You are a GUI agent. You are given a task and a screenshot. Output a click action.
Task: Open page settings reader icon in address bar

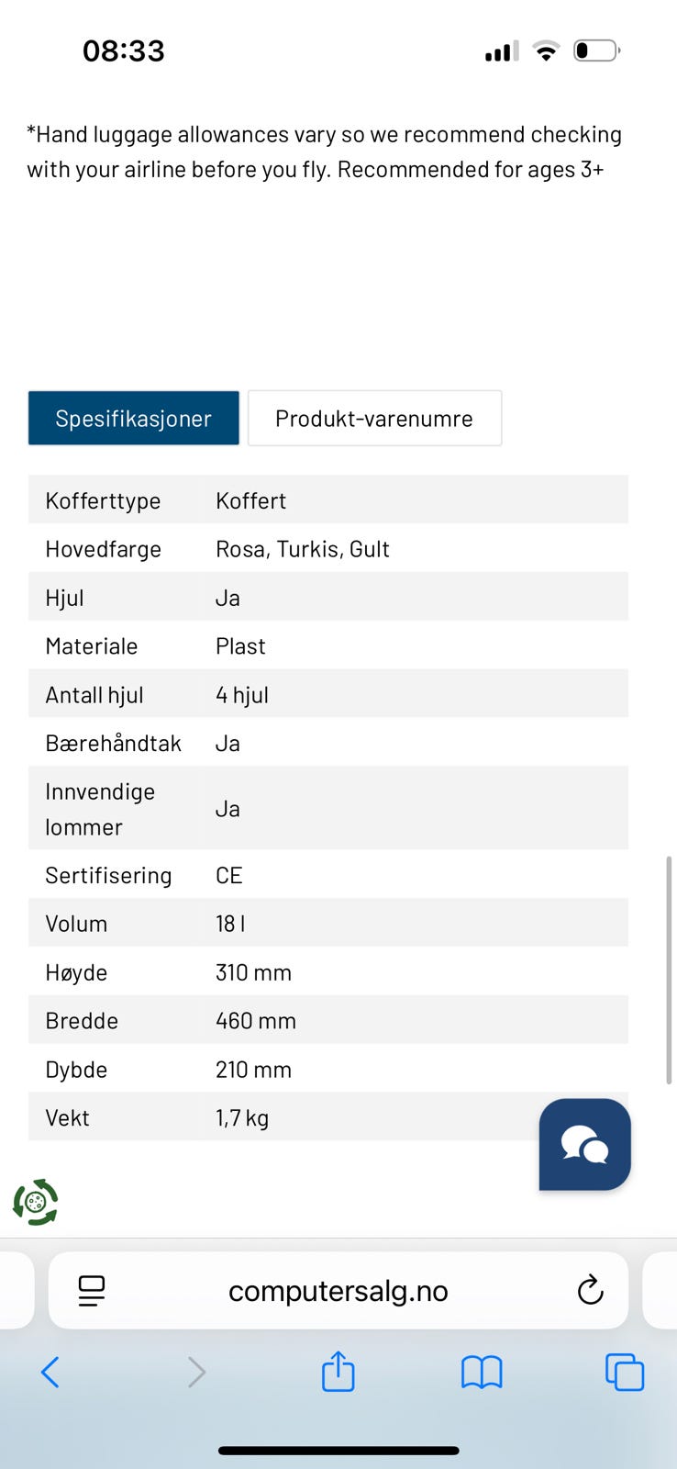coord(92,1290)
